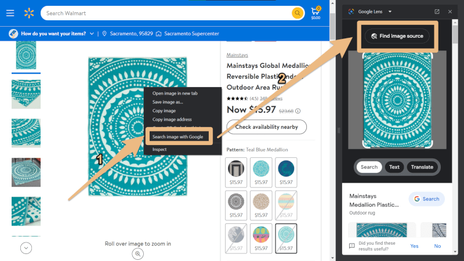The image size is (464, 261).
Task: Switch to the Translate mode in Lens
Action: coord(422,167)
